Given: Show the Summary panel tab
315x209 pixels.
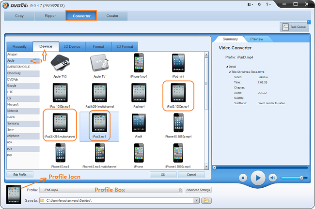Looking at the screenshot, I should pyautogui.click(x=230, y=39).
